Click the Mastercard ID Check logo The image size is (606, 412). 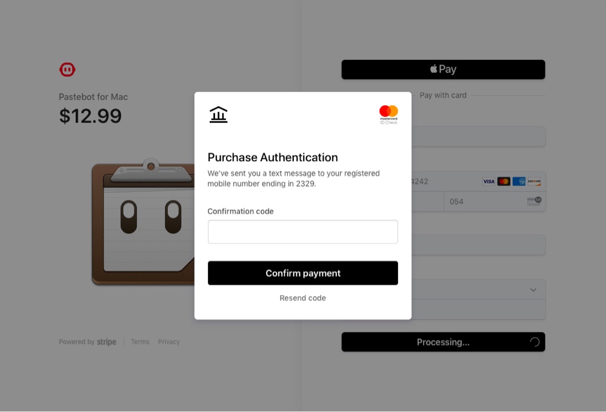(x=388, y=114)
